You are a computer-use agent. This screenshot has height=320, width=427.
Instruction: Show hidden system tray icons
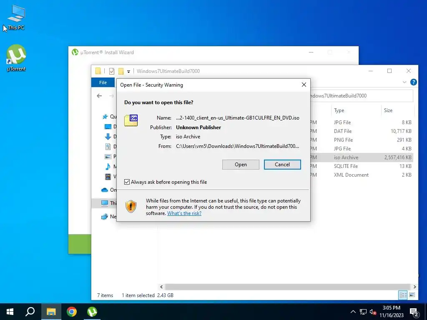coord(353,312)
